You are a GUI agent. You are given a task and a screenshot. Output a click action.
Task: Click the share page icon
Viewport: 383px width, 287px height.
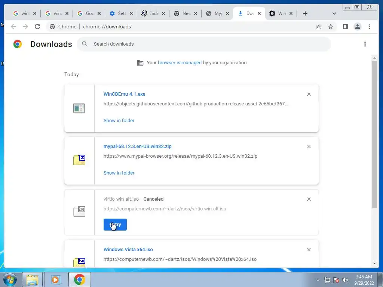point(319,27)
